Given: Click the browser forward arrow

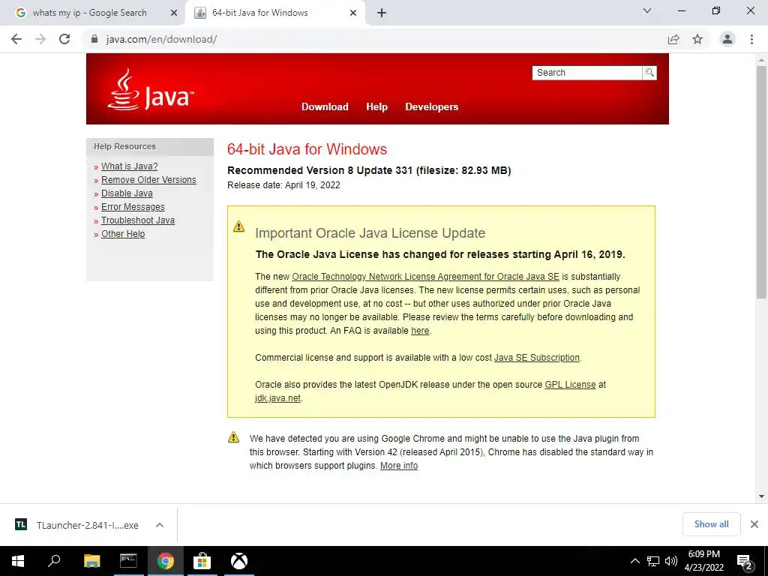Looking at the screenshot, I should tap(40, 39).
